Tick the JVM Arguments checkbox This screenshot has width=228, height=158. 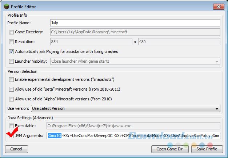(x=11, y=136)
